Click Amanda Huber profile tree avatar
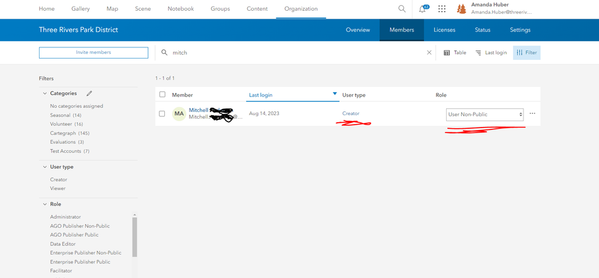599x278 pixels. coord(462,9)
